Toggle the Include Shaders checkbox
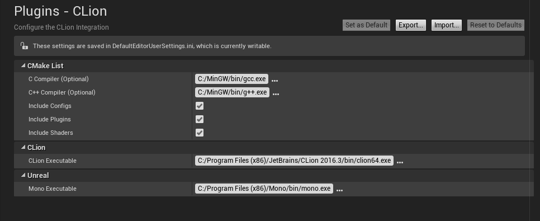The height and width of the screenshot is (221, 540). 200,133
